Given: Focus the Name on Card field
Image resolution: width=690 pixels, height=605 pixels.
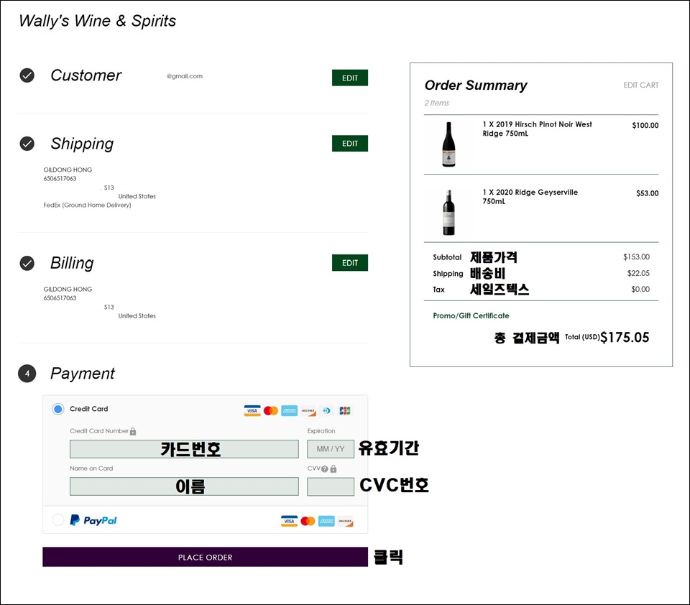Looking at the screenshot, I should 184,486.
